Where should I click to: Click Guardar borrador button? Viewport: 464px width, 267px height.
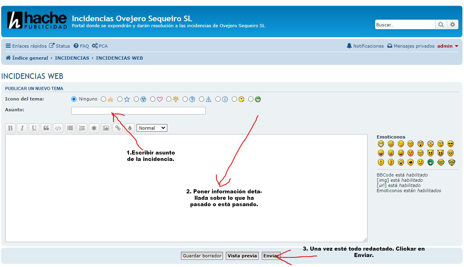pos(202,256)
